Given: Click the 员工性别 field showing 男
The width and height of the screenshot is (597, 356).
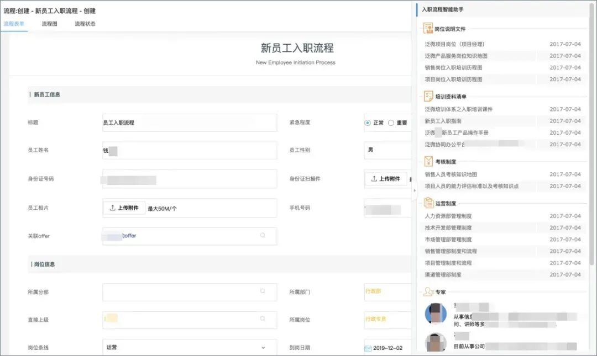Looking at the screenshot, I should tap(387, 150).
